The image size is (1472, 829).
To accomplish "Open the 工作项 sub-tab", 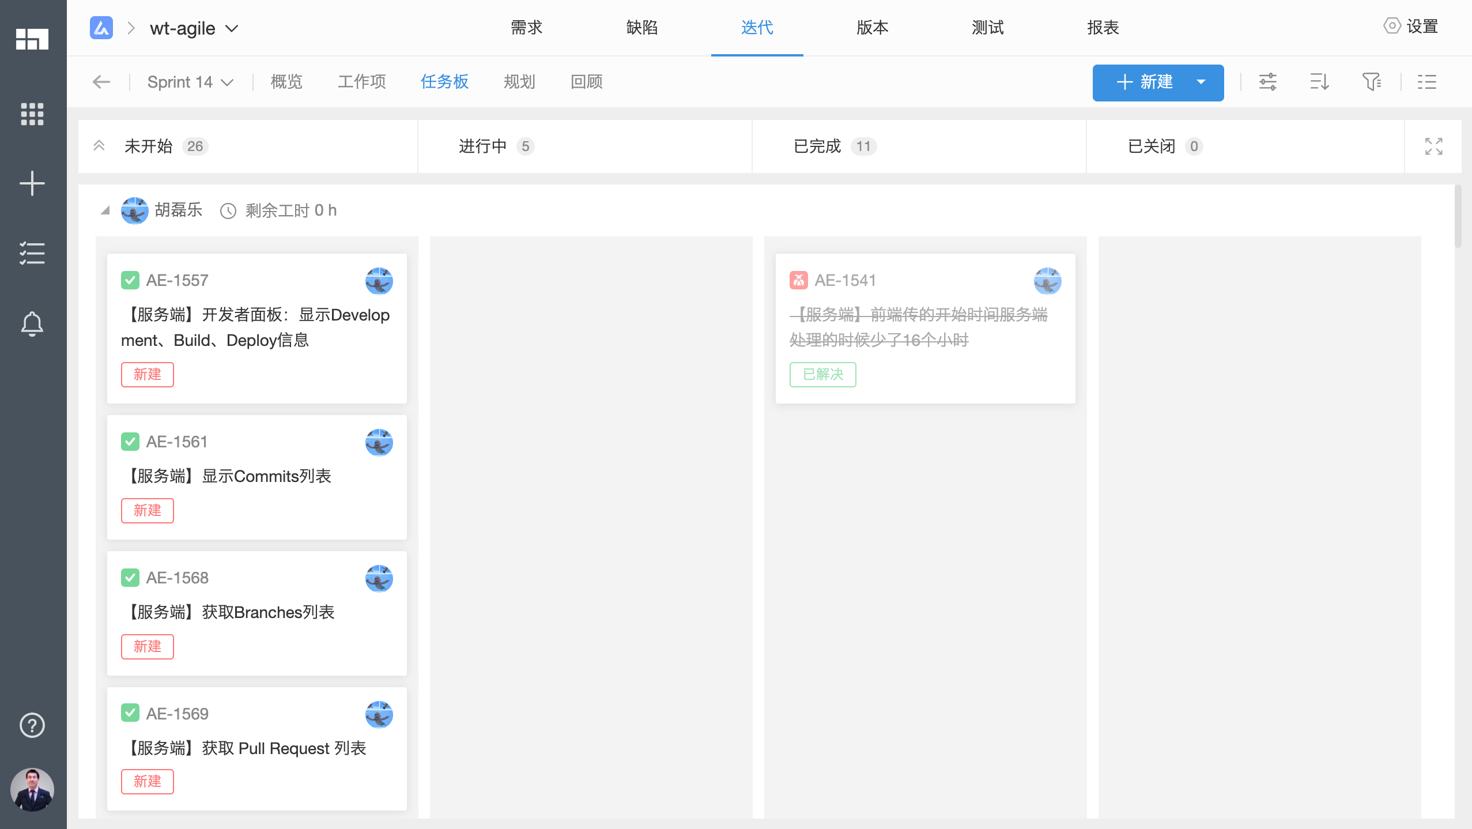I will (x=361, y=82).
